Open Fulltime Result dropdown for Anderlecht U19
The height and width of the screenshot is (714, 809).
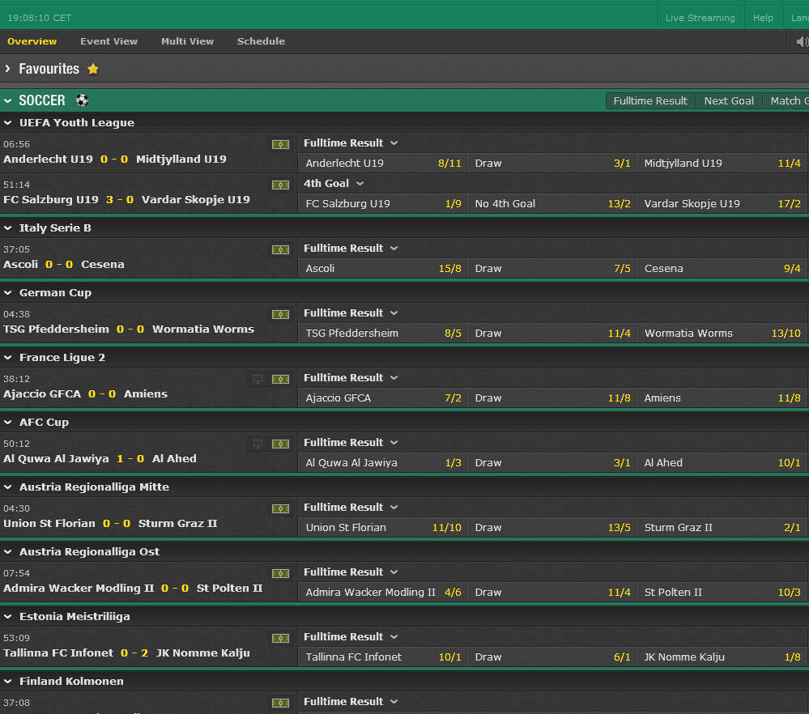[351, 143]
